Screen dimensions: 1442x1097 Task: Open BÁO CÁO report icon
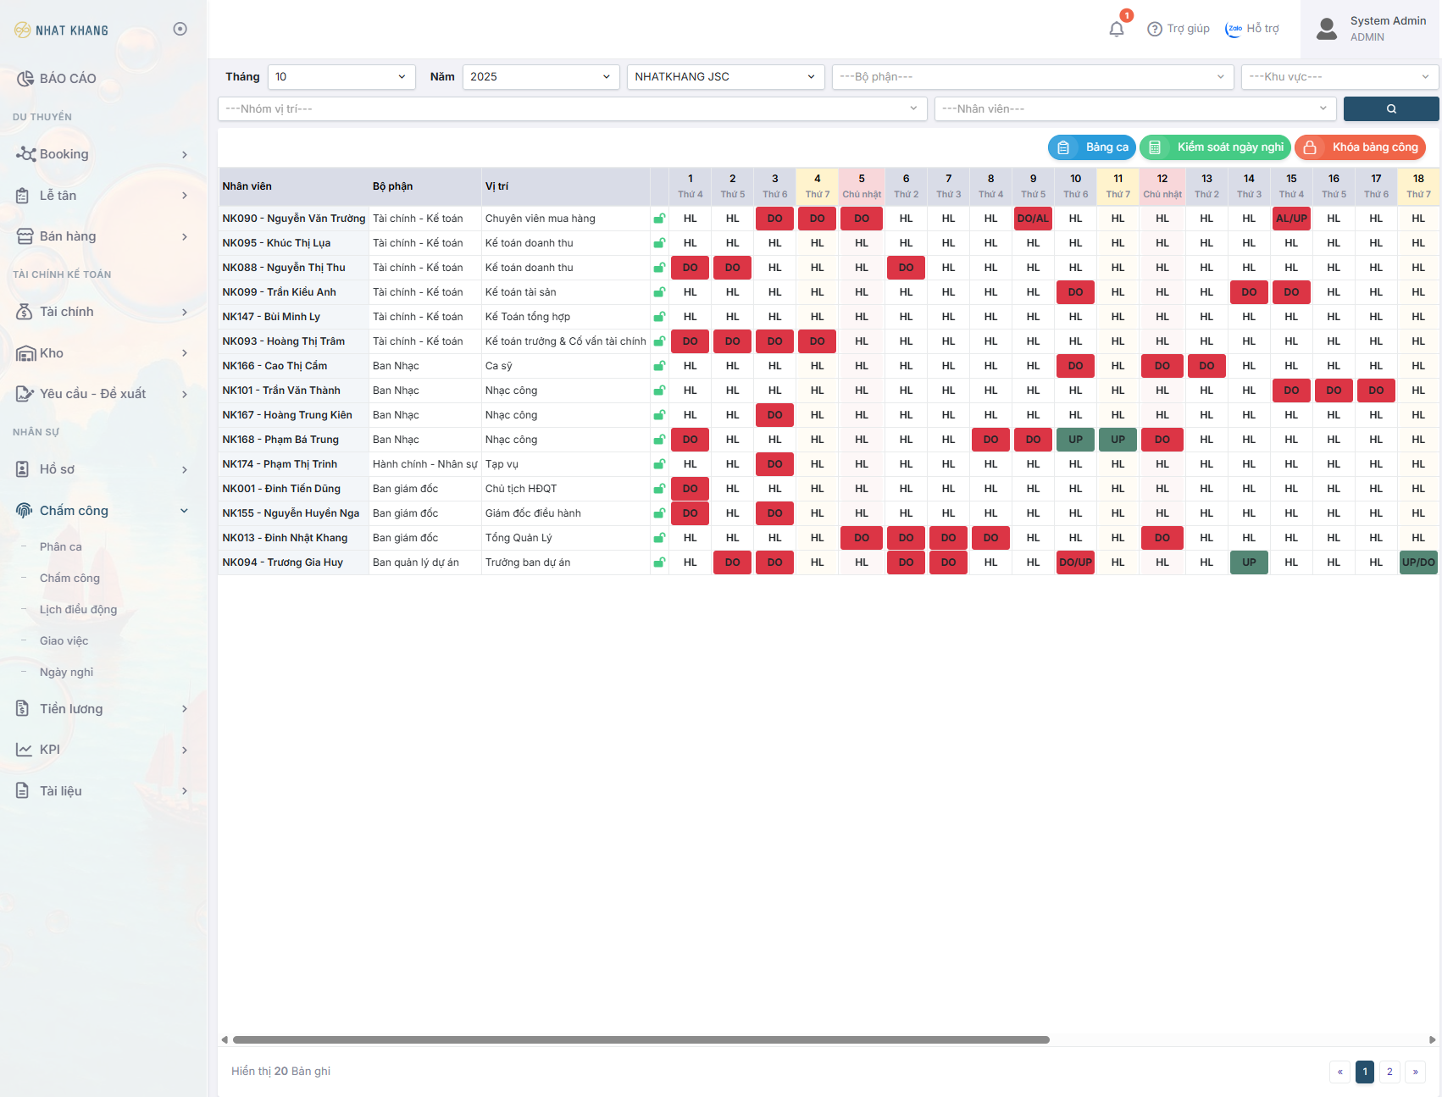tap(25, 79)
